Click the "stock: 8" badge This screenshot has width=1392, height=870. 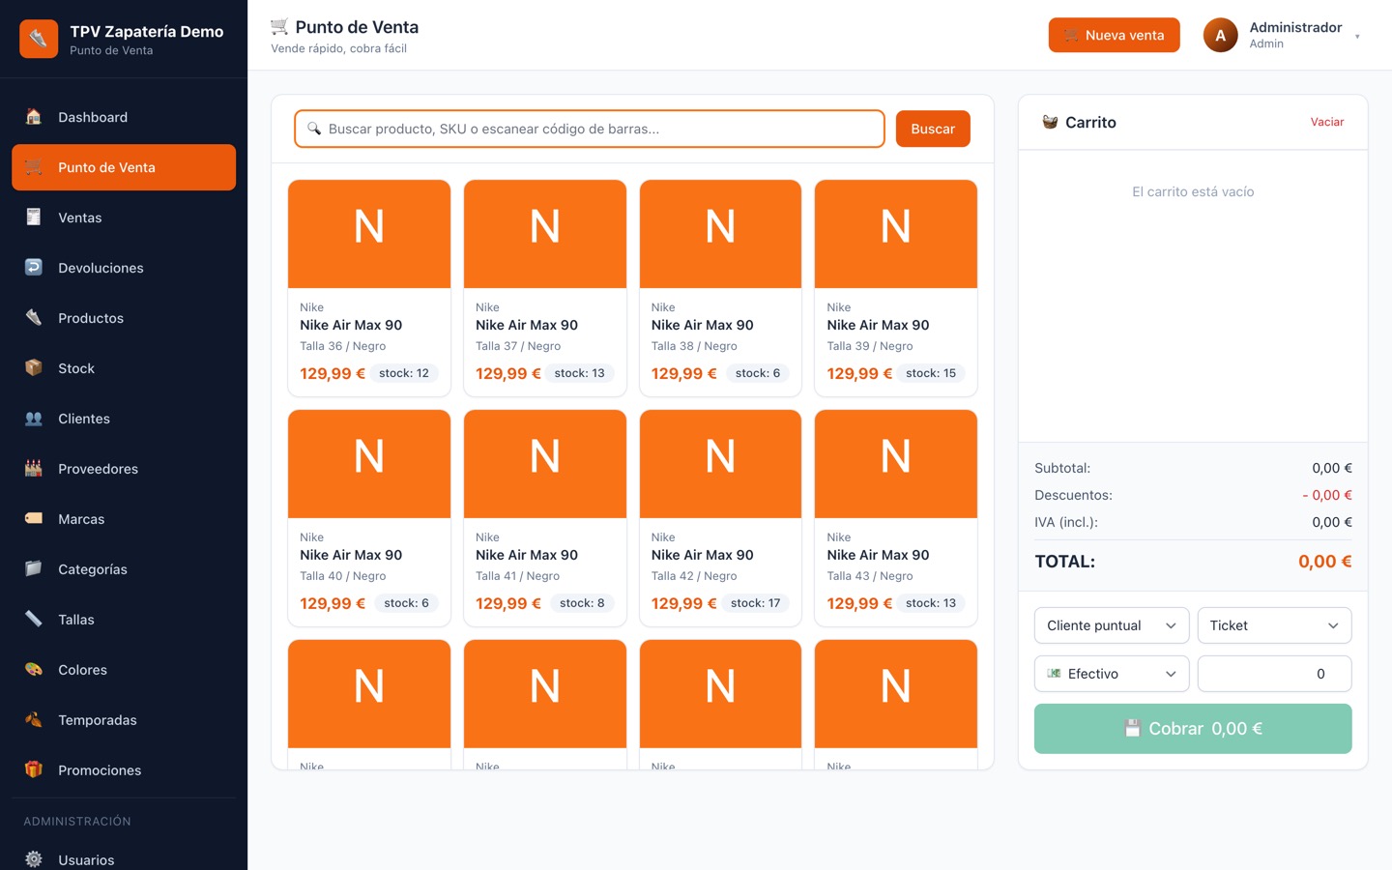coord(582,603)
